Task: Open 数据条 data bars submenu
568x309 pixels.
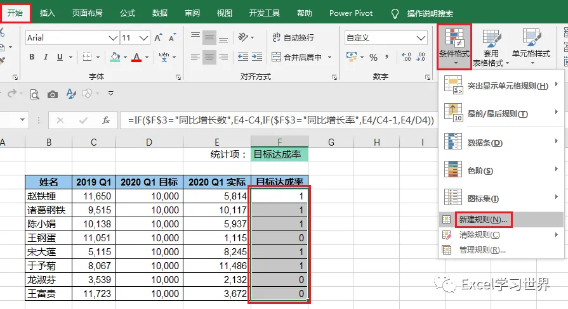Action: [501, 142]
